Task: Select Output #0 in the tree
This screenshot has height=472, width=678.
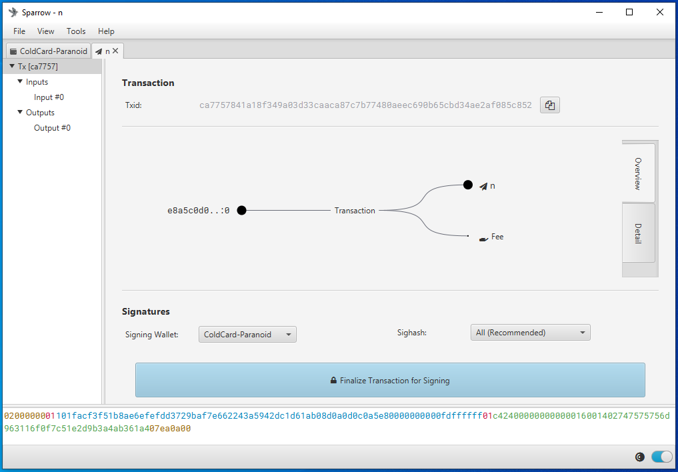Action: [52, 128]
